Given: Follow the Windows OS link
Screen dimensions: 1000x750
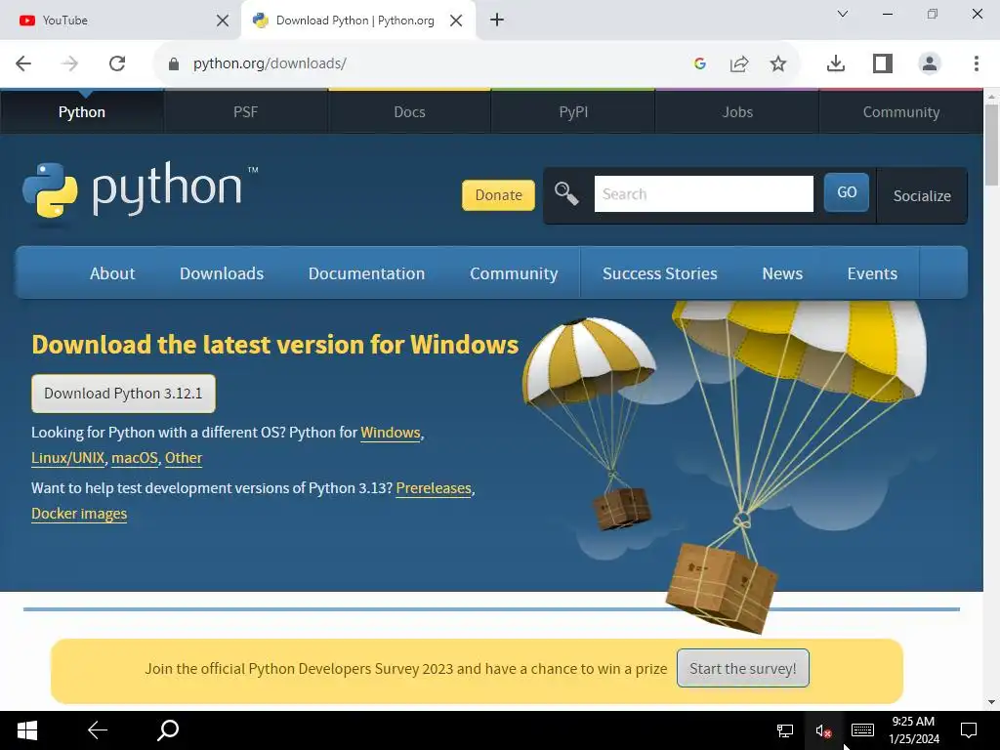Looking at the screenshot, I should pos(391,433).
